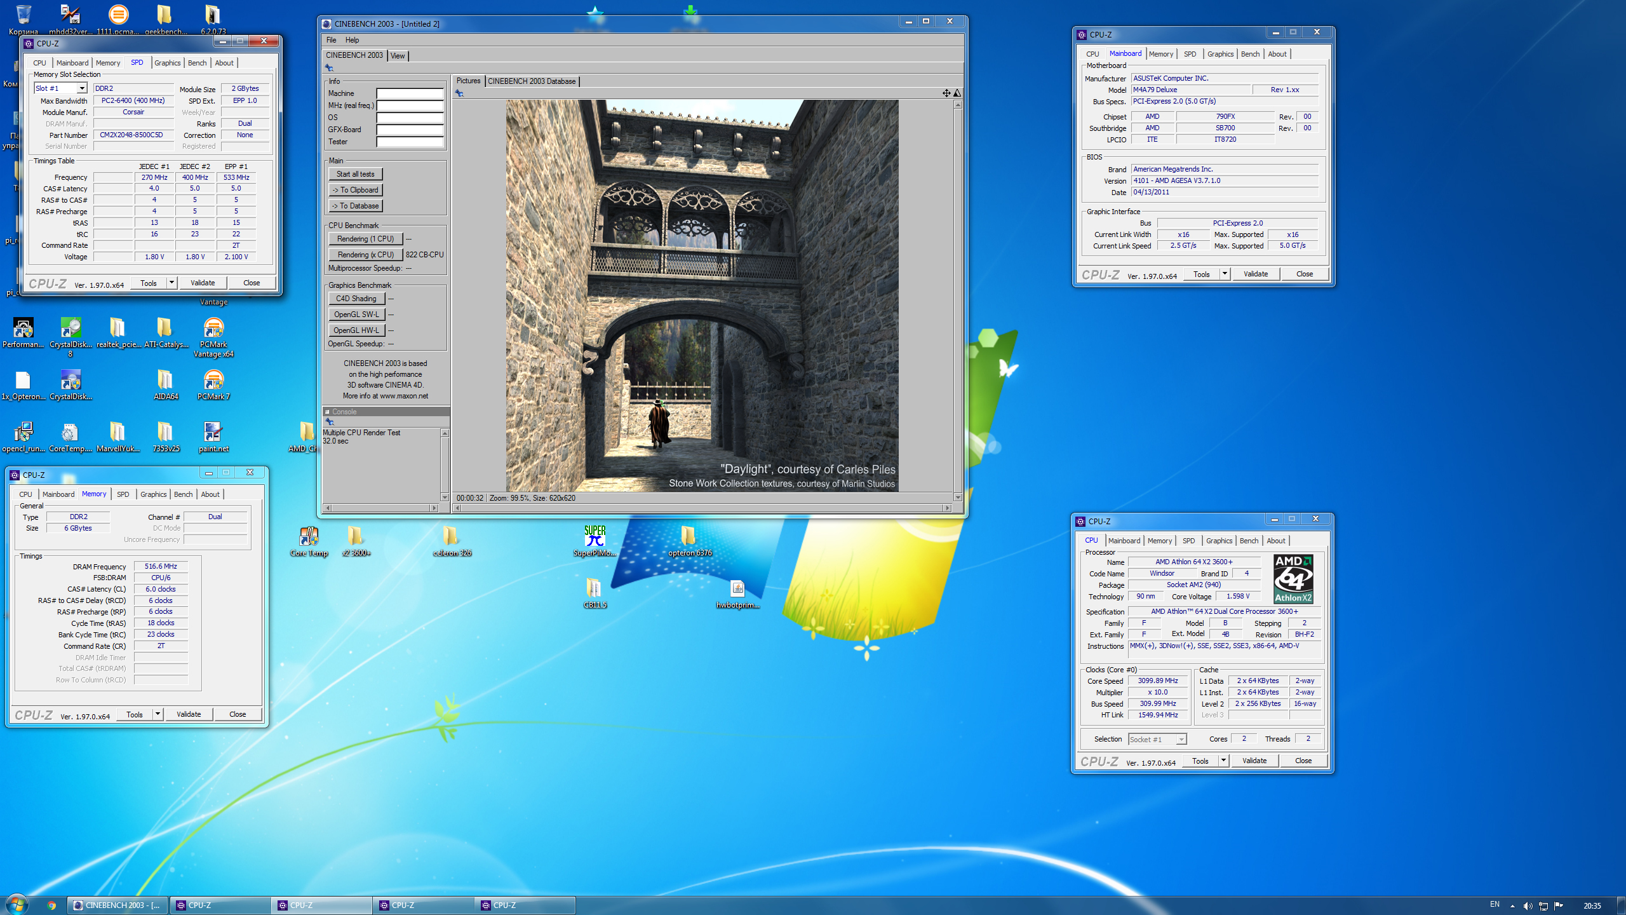Launch SuperPiMod icon
The height and width of the screenshot is (915, 1626).
pos(595,541)
